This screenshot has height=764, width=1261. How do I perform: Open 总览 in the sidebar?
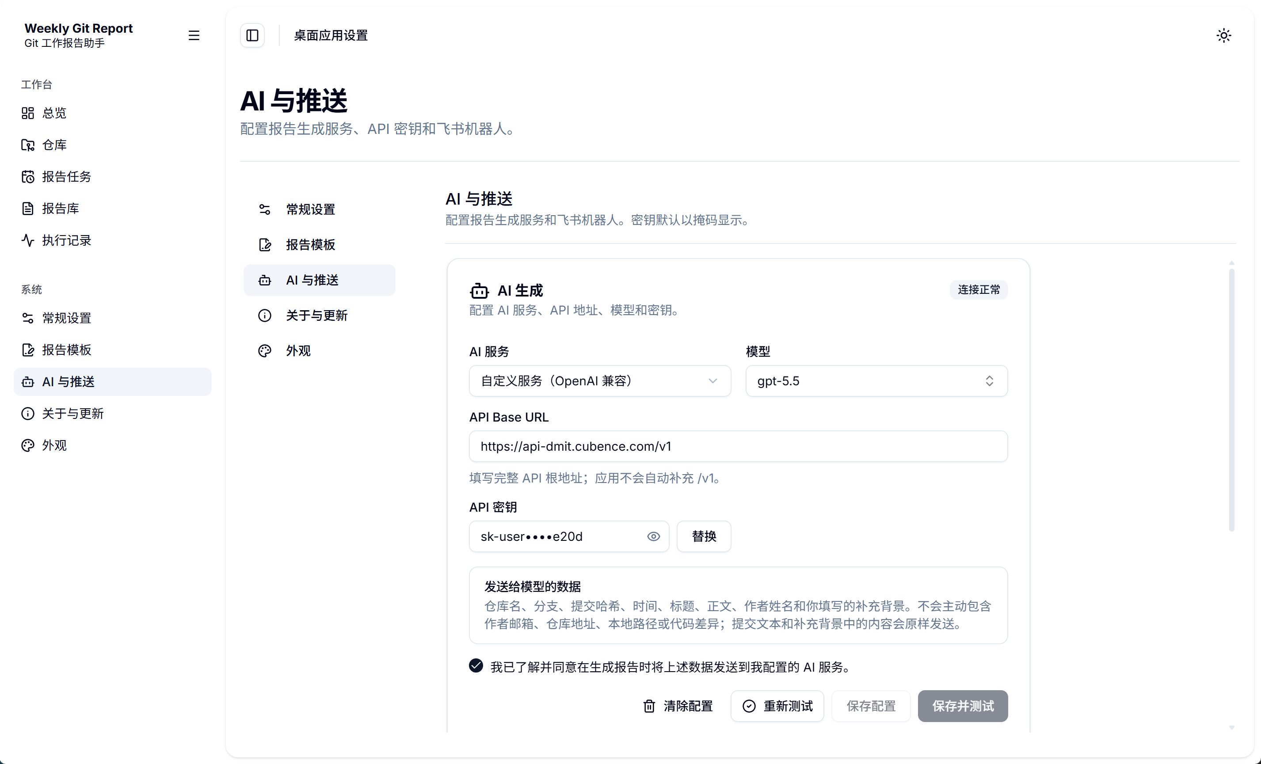point(113,113)
